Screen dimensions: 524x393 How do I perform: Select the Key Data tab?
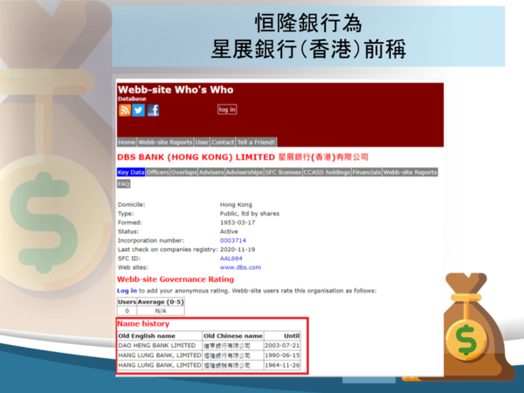coord(131,172)
